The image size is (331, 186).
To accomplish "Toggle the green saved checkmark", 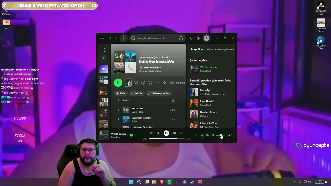I will point(131,135).
